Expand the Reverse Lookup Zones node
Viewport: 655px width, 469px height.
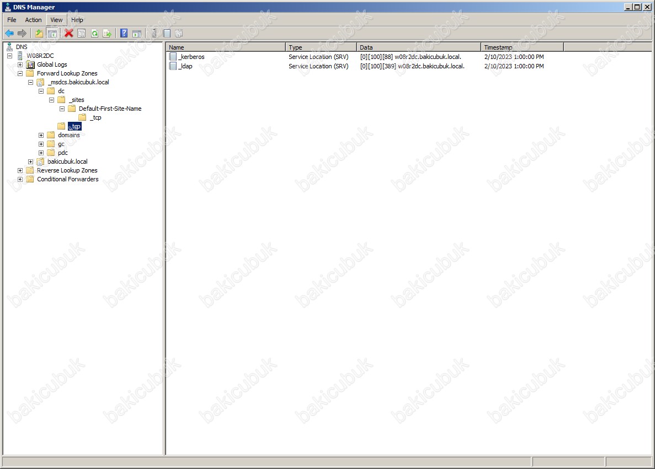(20, 170)
